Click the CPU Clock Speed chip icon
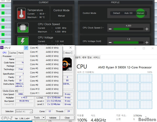Viewport: 157px width, 122px height. tap(23, 28)
